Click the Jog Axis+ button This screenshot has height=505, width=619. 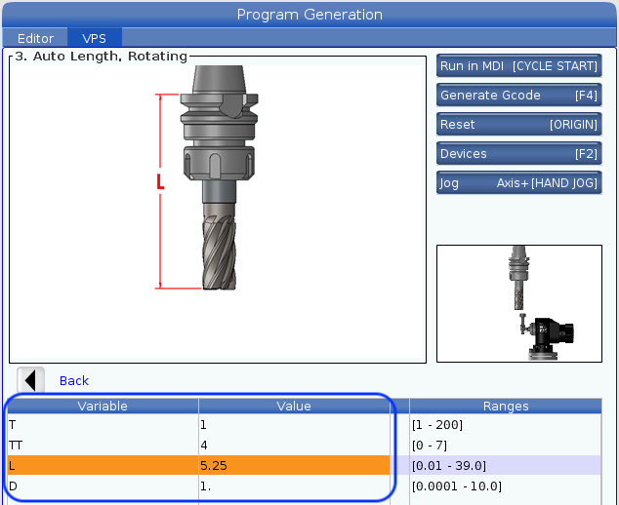coord(518,183)
